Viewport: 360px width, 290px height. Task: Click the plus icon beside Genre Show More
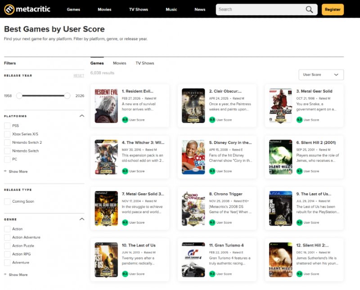point(5,274)
